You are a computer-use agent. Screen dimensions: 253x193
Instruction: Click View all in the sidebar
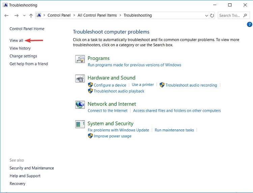coord(16,40)
